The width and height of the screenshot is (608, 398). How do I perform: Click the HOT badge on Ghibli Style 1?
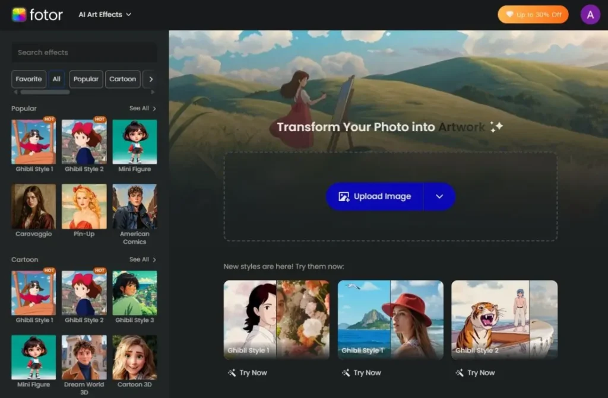(x=50, y=120)
